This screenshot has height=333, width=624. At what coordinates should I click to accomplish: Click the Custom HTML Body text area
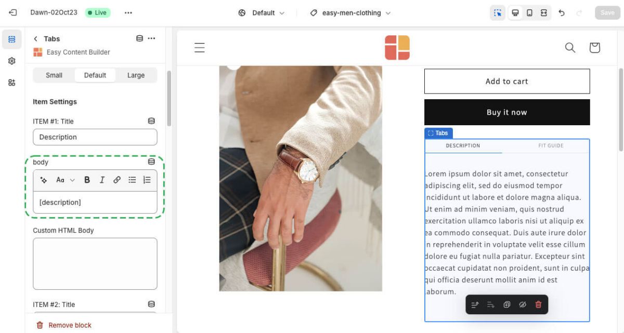click(x=95, y=263)
